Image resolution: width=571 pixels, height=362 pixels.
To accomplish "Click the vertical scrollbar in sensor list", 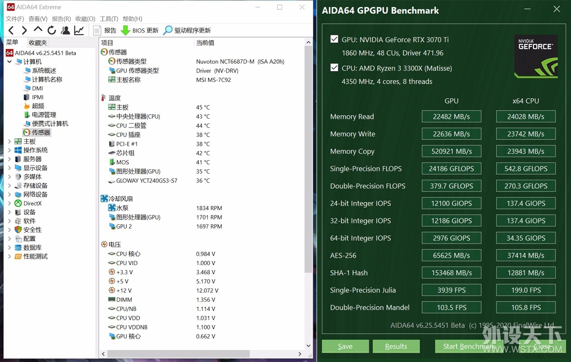I will (x=308, y=159).
